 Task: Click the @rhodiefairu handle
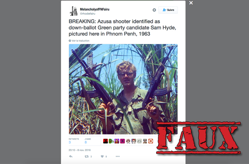coord(88,14)
